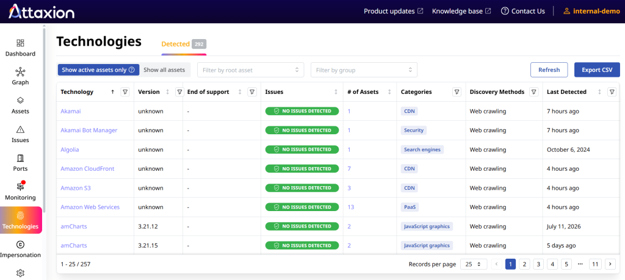Sort by Issues column arrows

[336, 92]
